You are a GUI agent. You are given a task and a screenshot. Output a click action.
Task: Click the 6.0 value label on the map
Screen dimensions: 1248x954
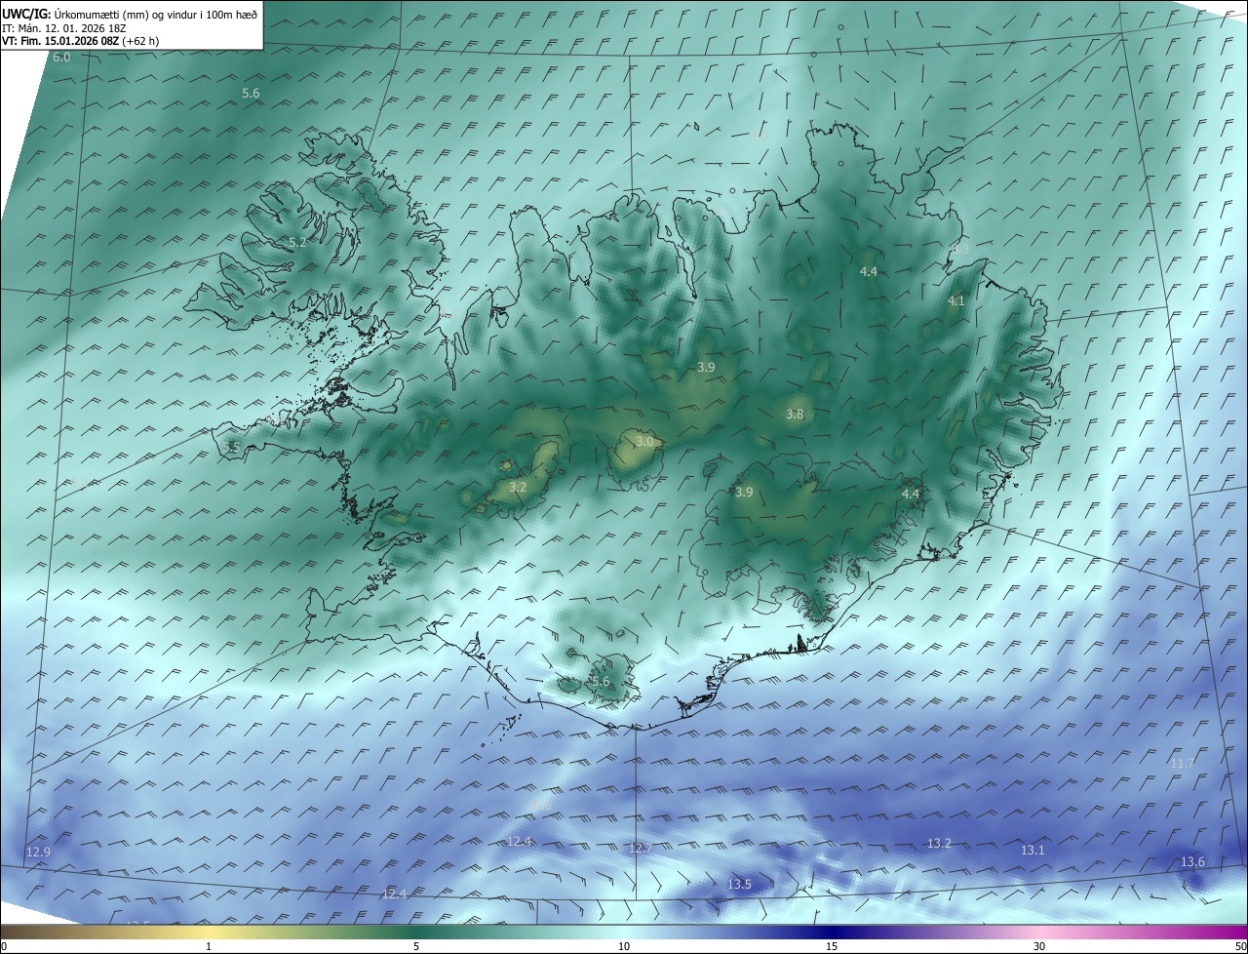click(61, 58)
